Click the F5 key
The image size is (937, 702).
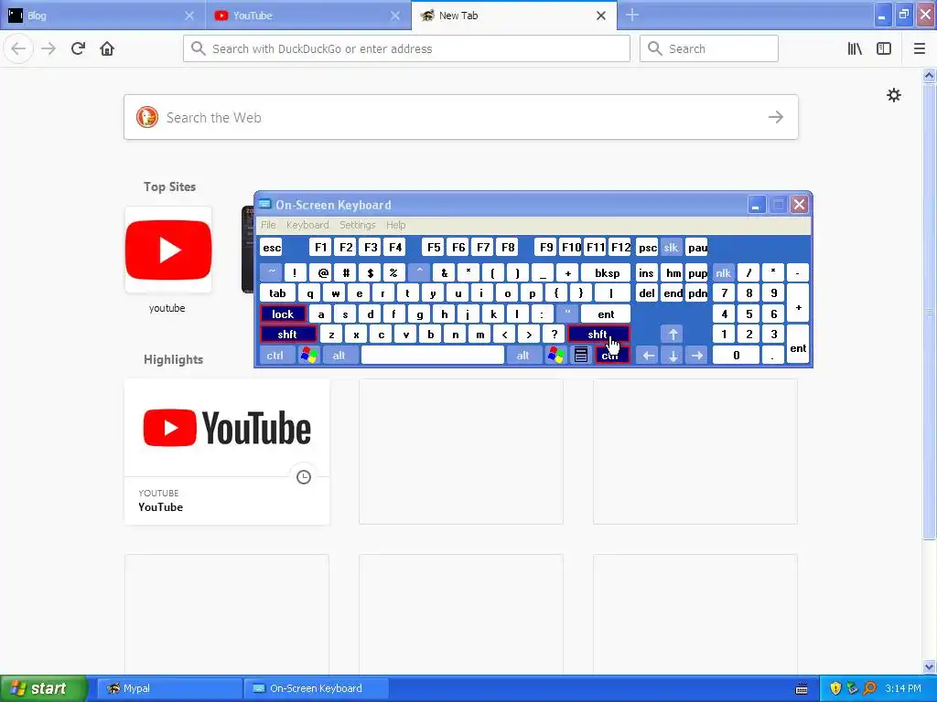pos(434,247)
